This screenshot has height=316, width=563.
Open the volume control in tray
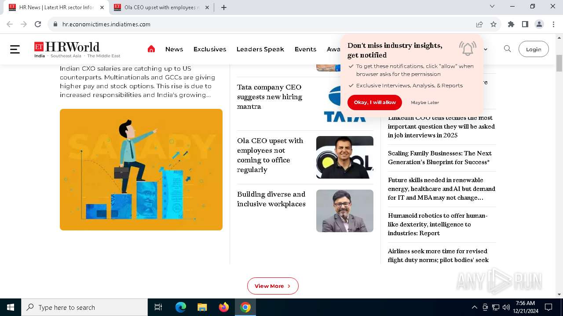(x=506, y=307)
